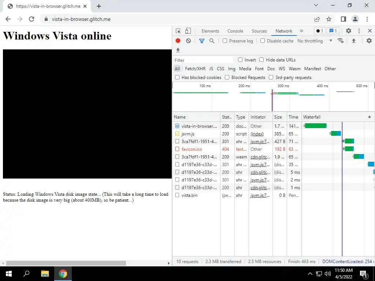Screen dimensions: 375x281
Task: Check Blocked Requests option
Action: [x=227, y=78]
